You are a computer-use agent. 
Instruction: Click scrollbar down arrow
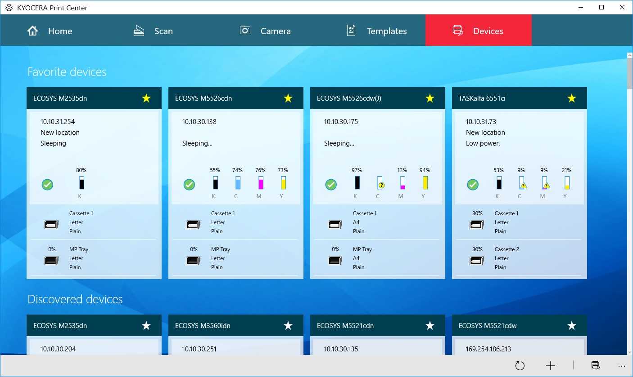[x=629, y=352]
